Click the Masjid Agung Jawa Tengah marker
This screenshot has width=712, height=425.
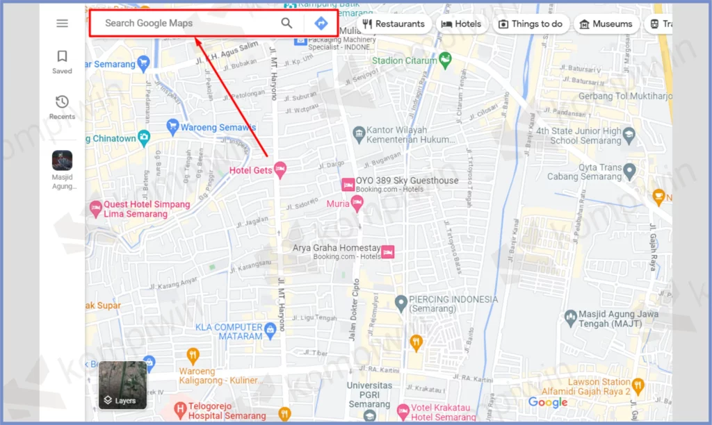point(571,317)
